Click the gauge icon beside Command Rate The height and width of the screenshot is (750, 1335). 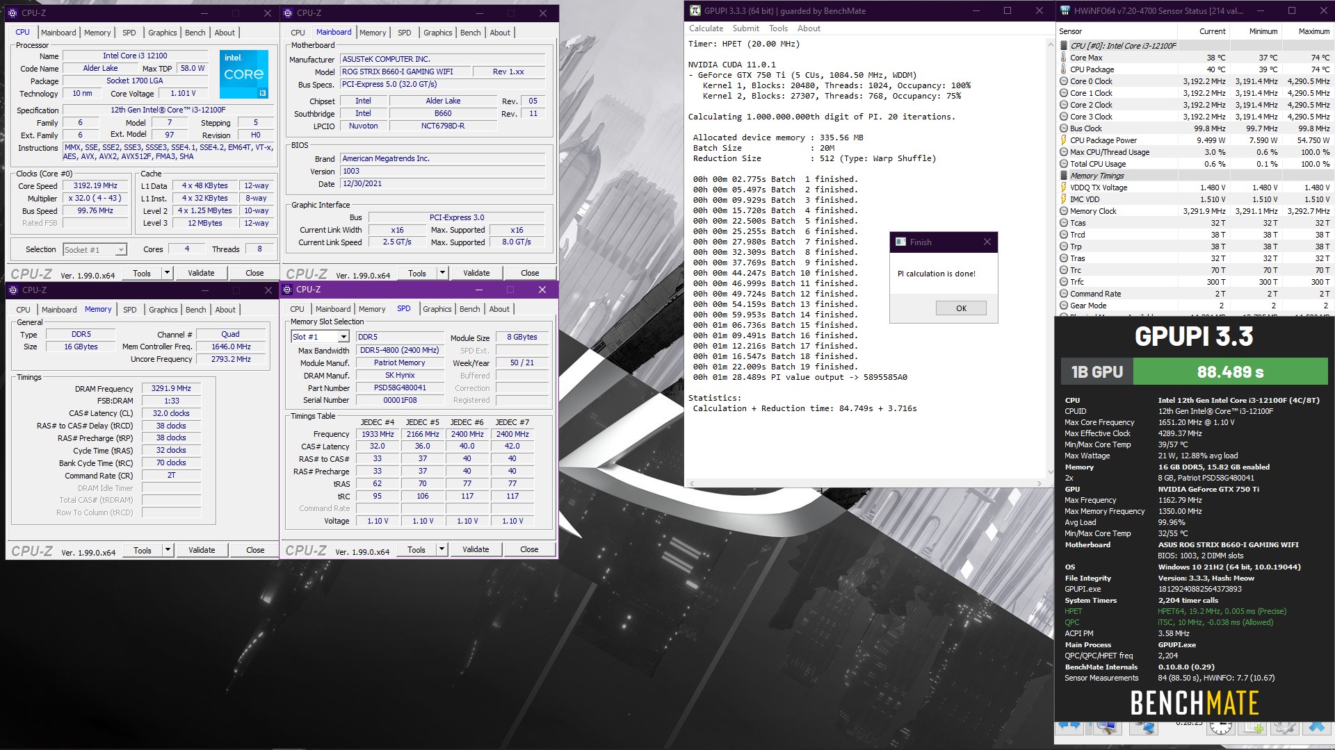(1063, 294)
